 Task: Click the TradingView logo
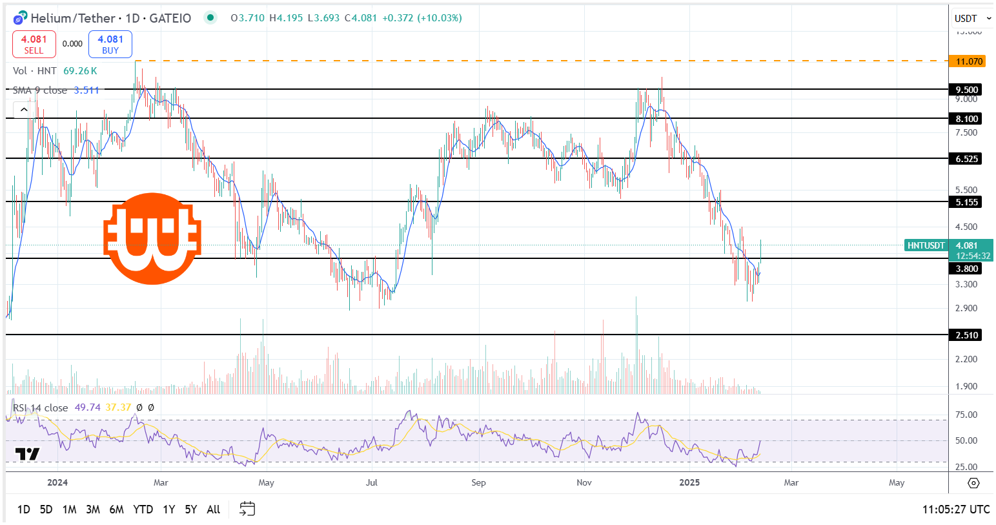click(x=27, y=454)
